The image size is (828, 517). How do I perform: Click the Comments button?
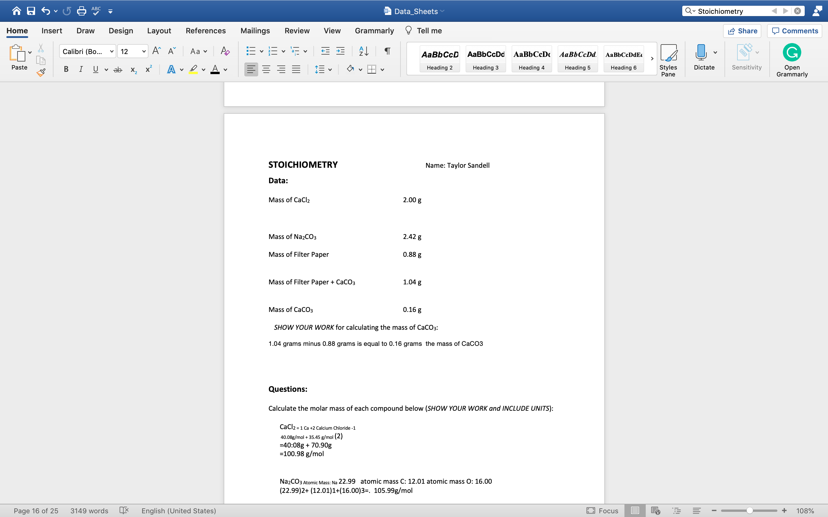(794, 31)
